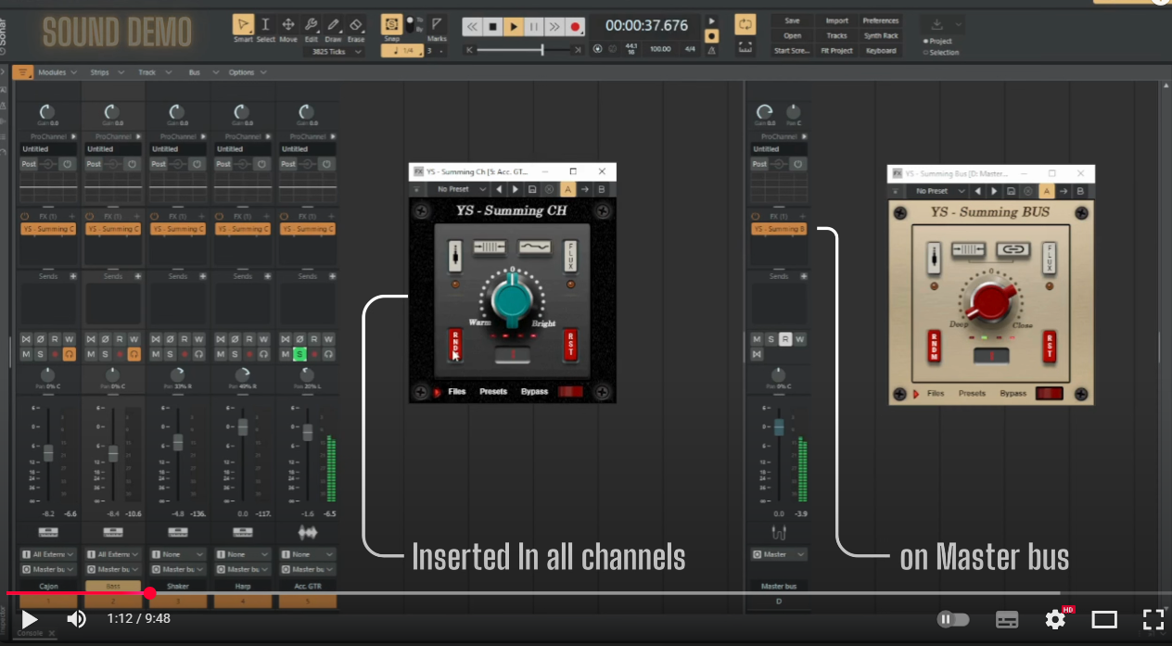Add a send on the Cajon strip
The width and height of the screenshot is (1172, 646).
click(x=72, y=276)
